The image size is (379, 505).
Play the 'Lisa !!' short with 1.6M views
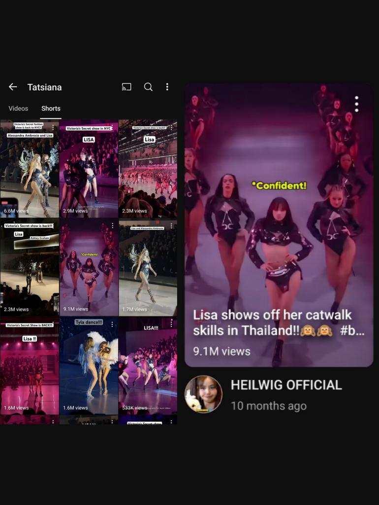pos(30,366)
